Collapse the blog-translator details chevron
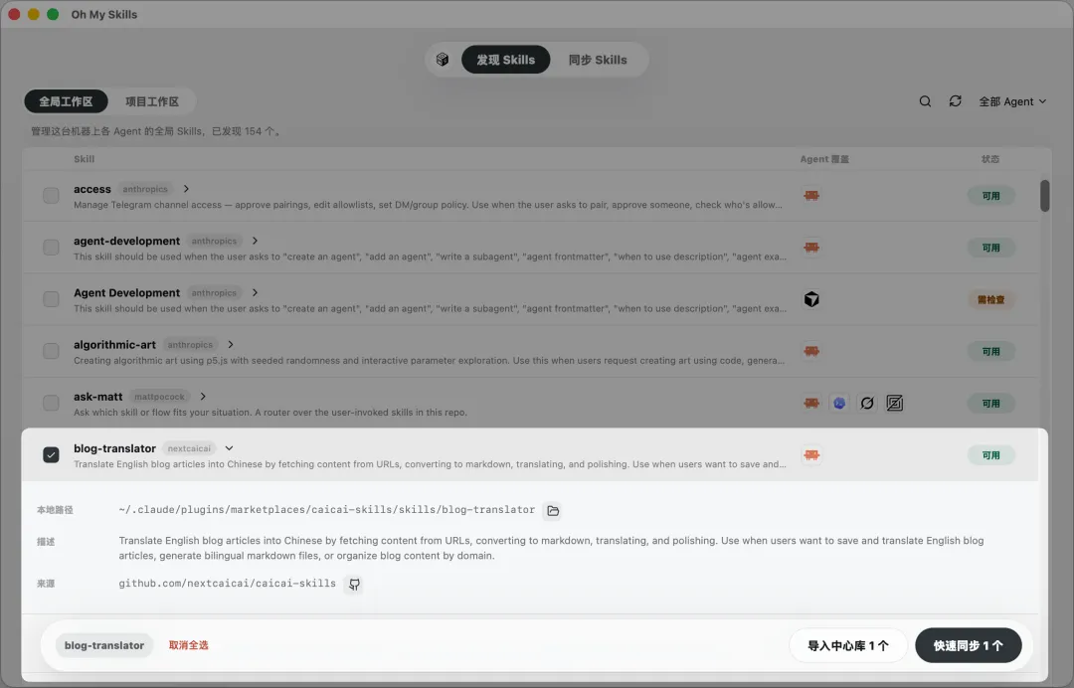 tap(230, 448)
